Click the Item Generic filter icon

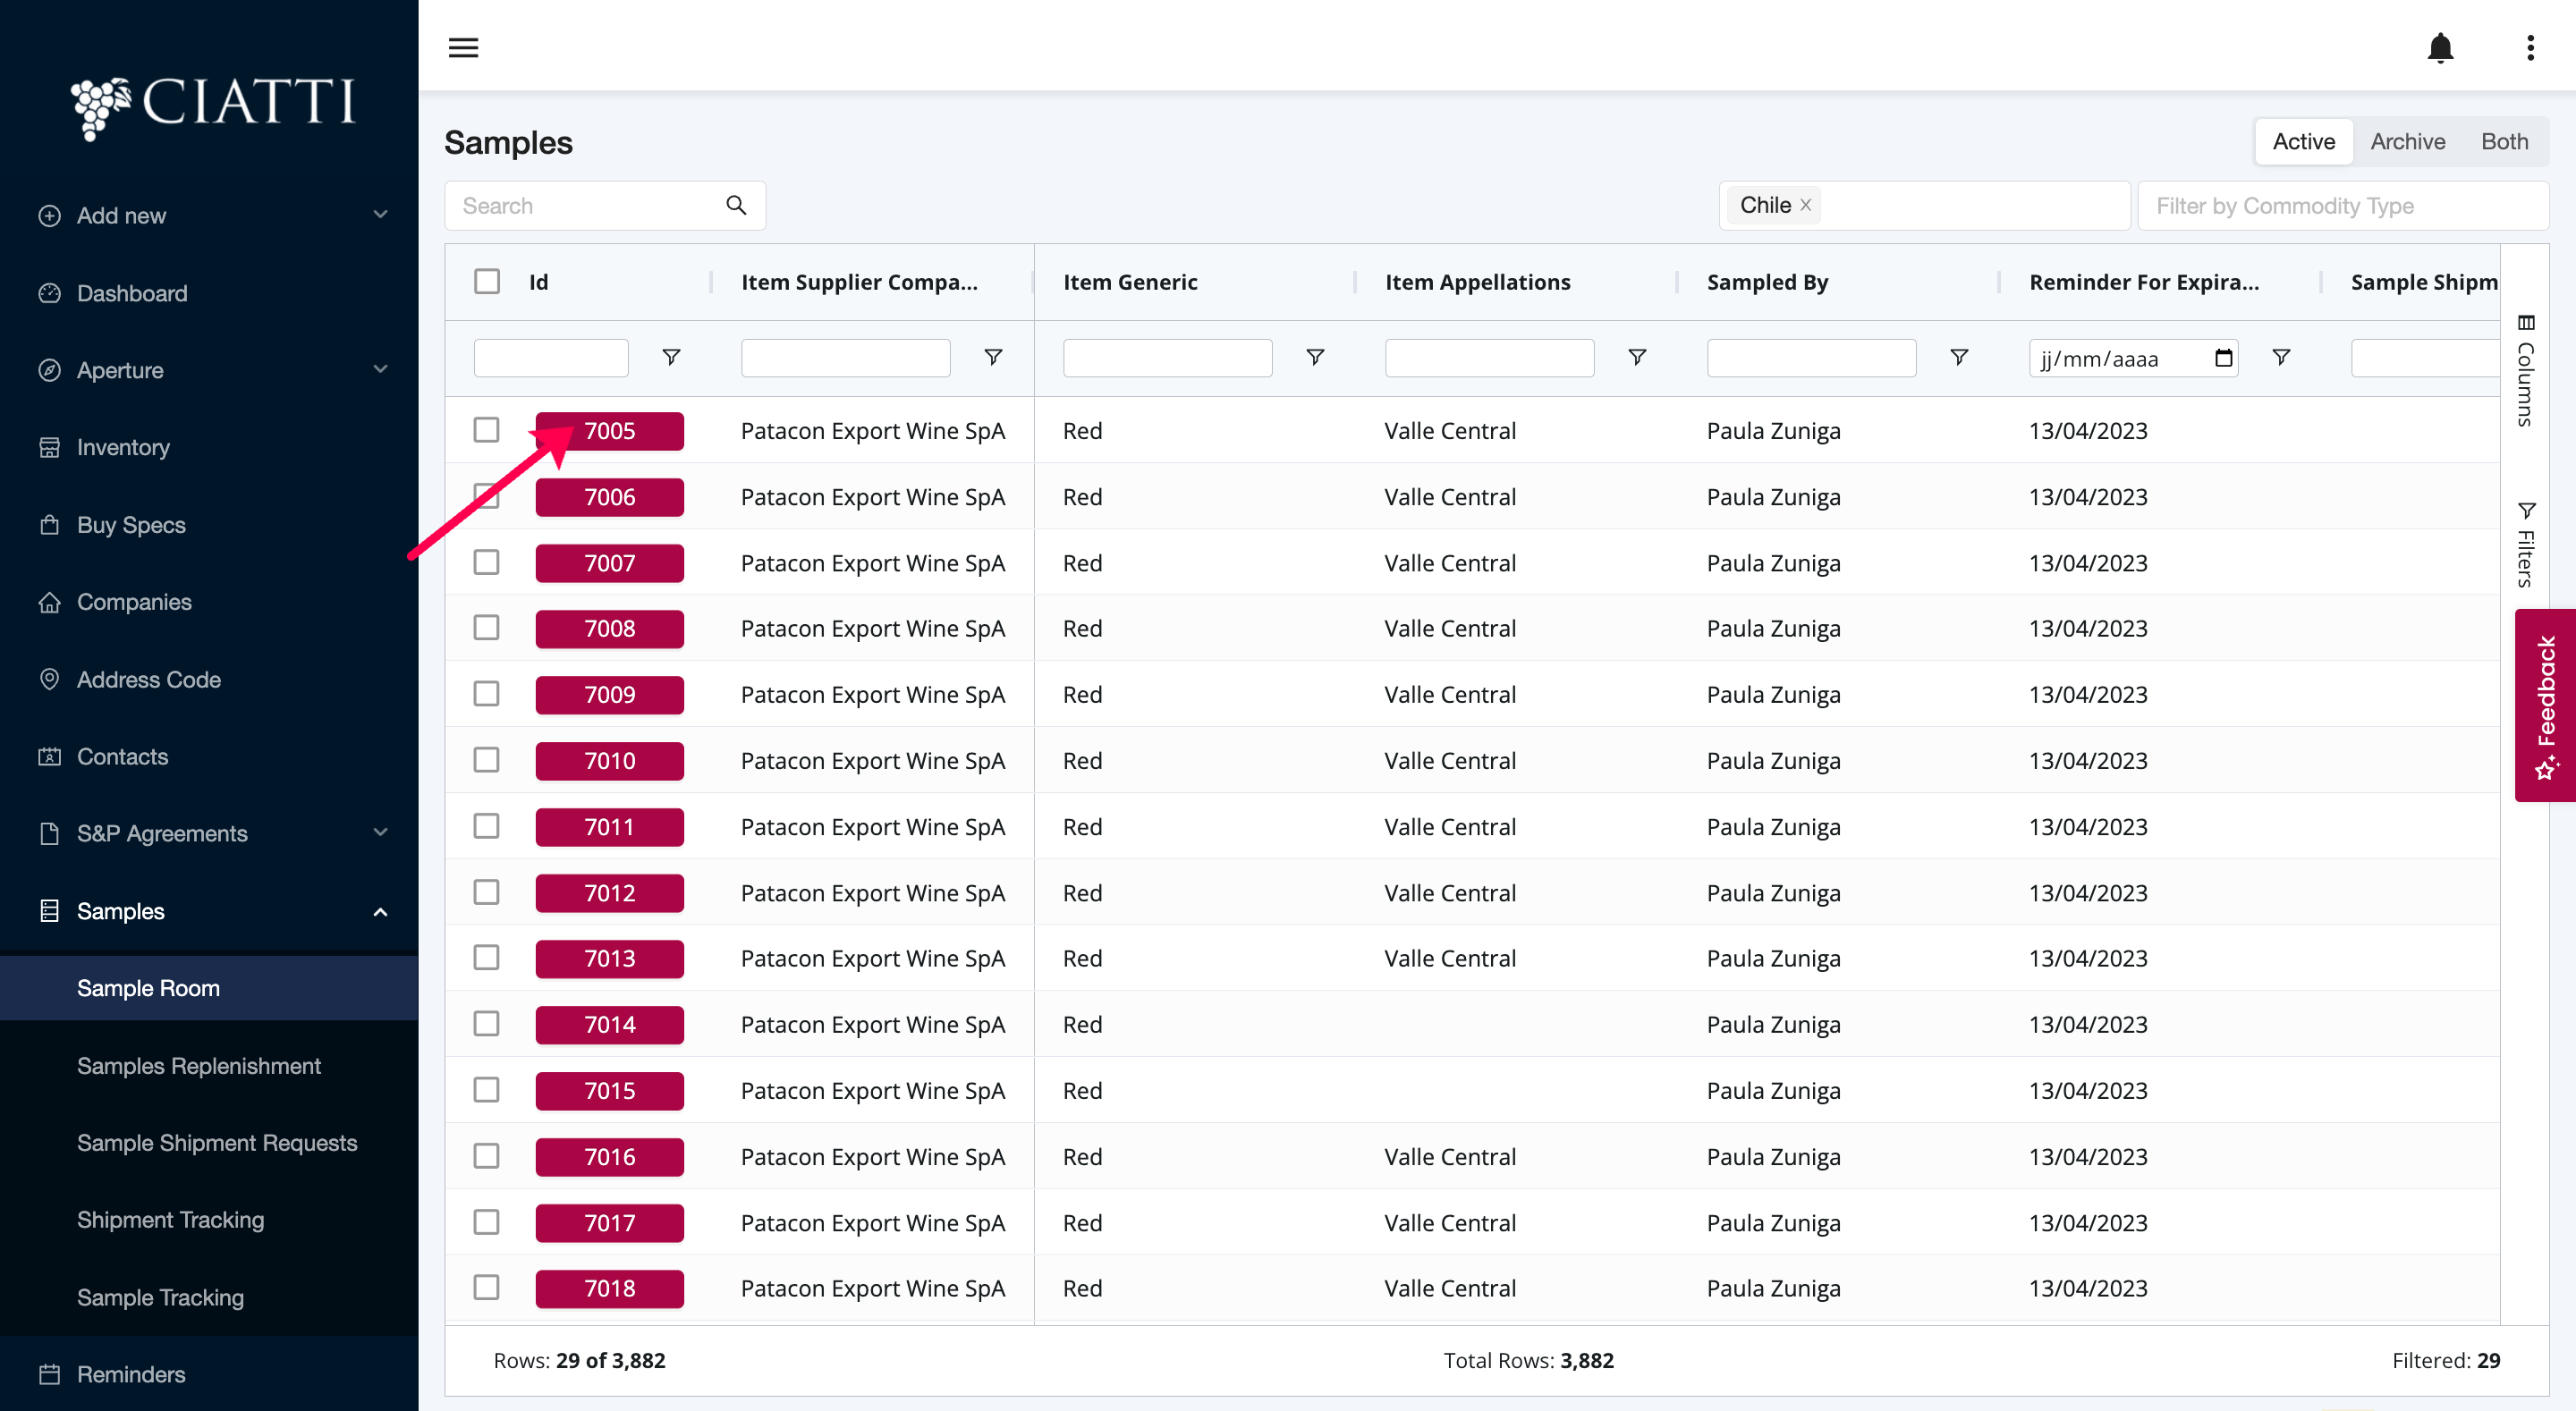click(x=1315, y=357)
